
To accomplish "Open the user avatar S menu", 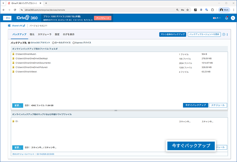I will pos(233,18).
